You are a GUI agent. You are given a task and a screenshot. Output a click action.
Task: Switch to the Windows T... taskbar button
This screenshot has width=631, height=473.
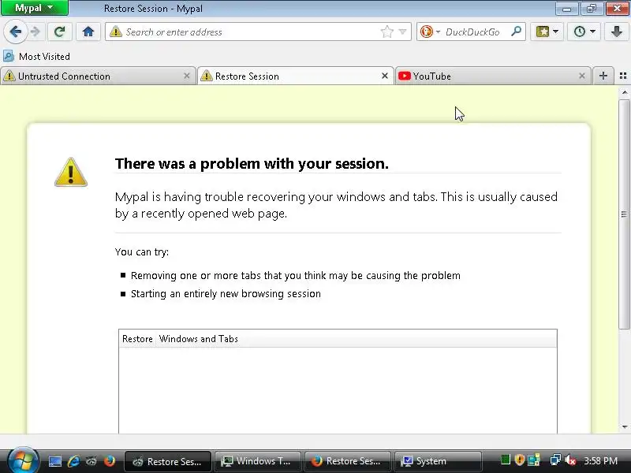[258, 461]
